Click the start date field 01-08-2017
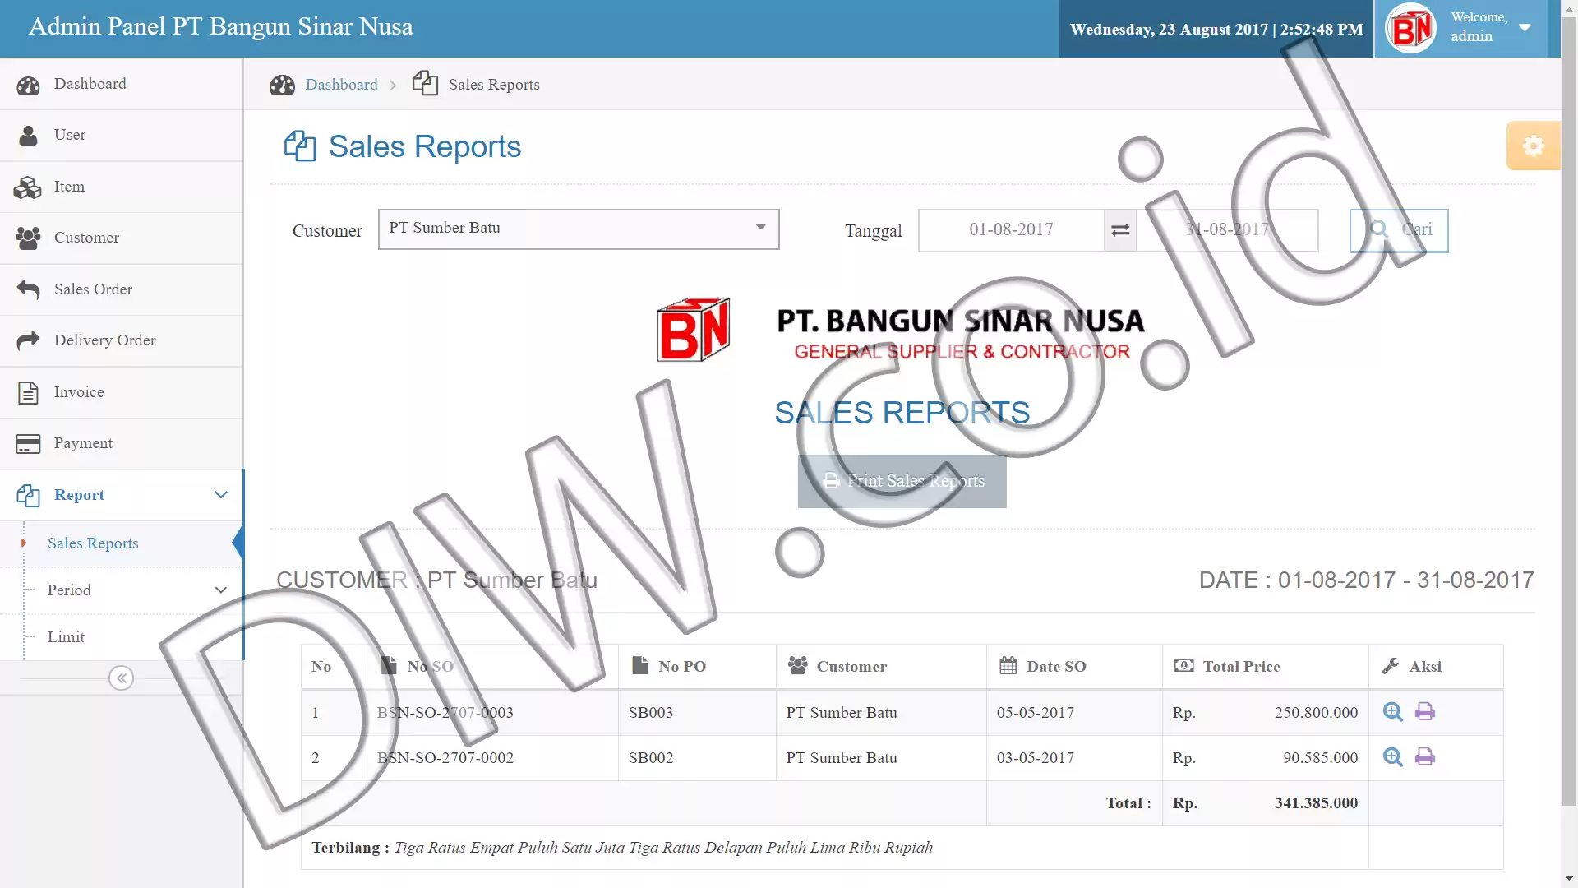The height and width of the screenshot is (888, 1578). coord(1011,230)
